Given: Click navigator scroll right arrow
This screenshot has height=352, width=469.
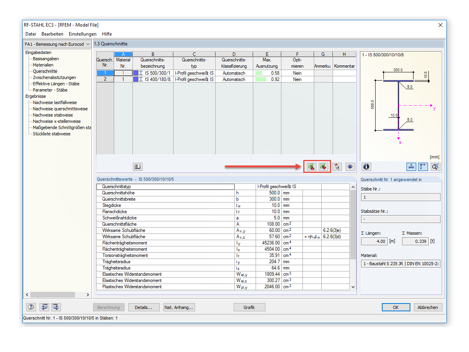Looking at the screenshot, I should pyautogui.click(x=88, y=295).
